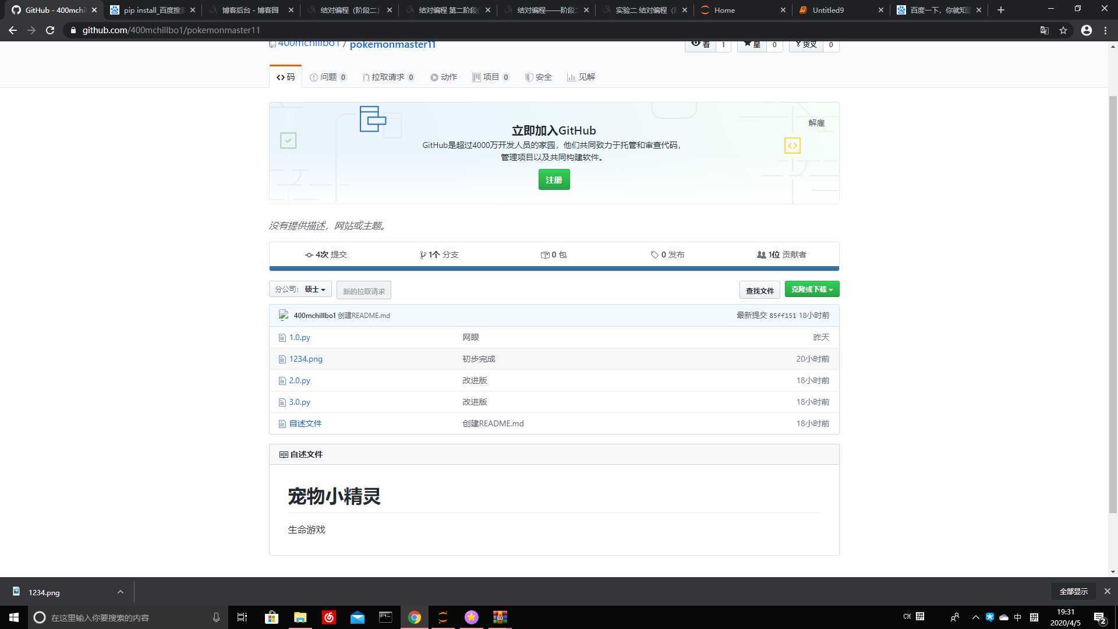Click the green 注册 sign-up button
This screenshot has height=629, width=1118.
coord(554,180)
